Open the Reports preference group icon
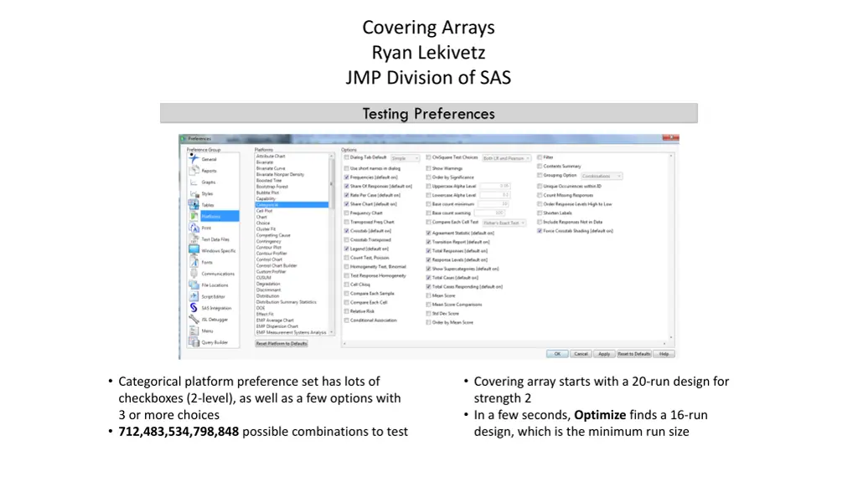The image size is (858, 482). (194, 171)
